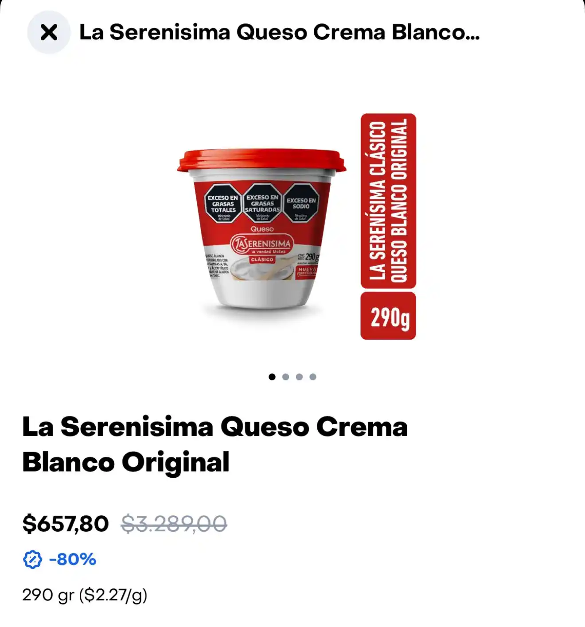Jump to the fourth product image dot
This screenshot has height=627, width=585.
[313, 377]
